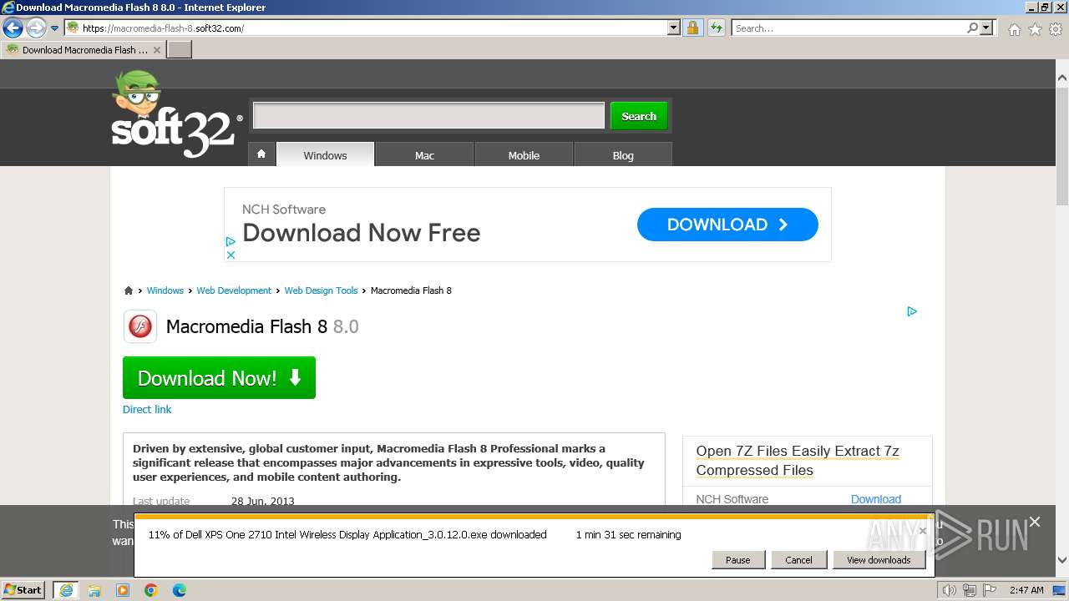The image size is (1069, 601).
Task: Click the page scrollbar down arrow
Action: (1062, 561)
